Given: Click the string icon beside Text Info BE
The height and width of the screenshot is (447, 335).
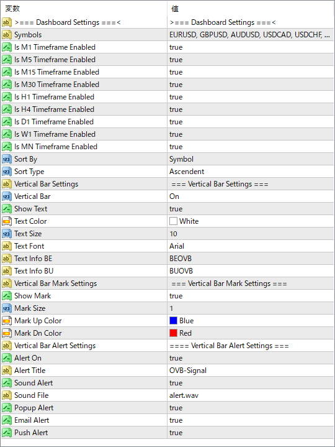Looking at the screenshot, I should (x=7, y=259).
